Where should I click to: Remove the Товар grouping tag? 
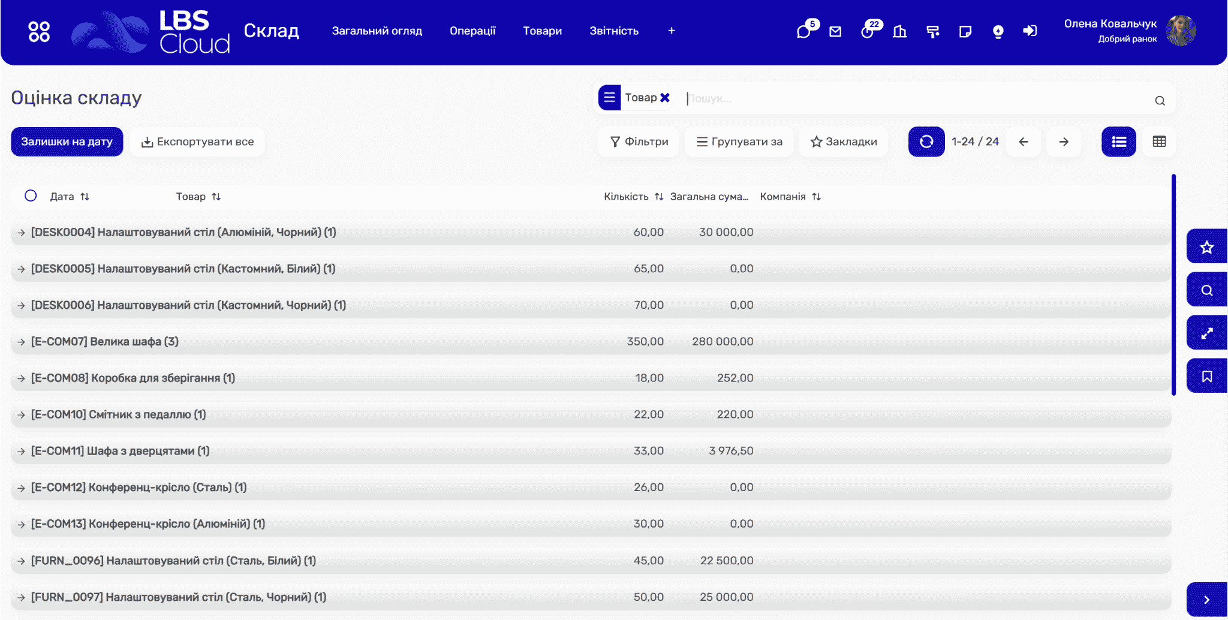point(664,97)
